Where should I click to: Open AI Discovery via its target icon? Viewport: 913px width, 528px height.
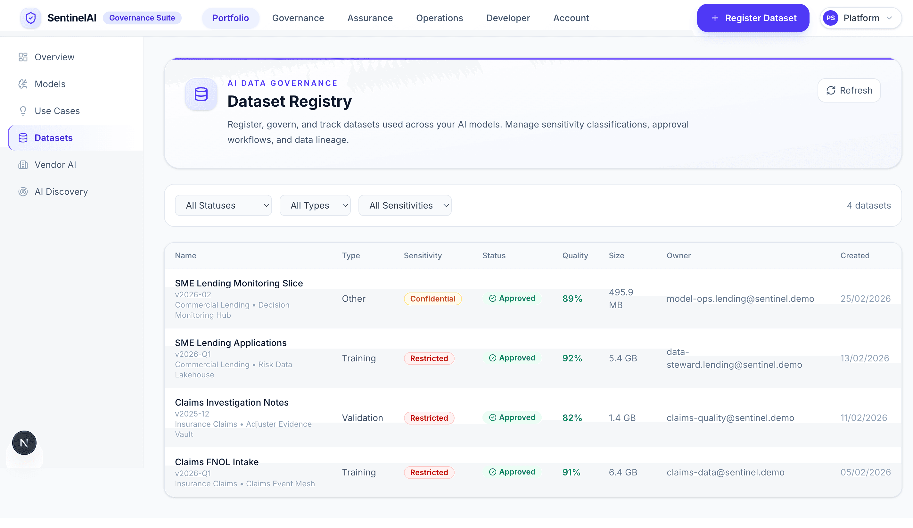(23, 191)
